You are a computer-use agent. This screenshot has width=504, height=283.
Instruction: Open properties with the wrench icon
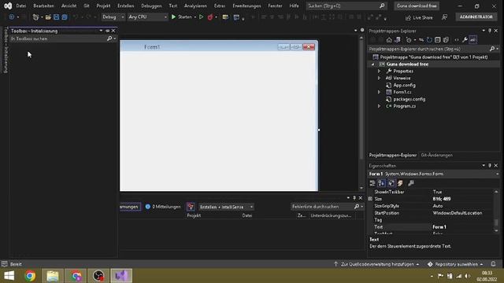click(465, 40)
